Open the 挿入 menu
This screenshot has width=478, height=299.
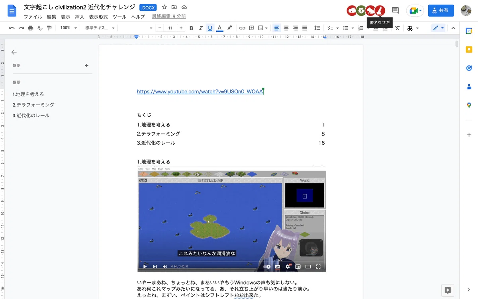point(80,17)
